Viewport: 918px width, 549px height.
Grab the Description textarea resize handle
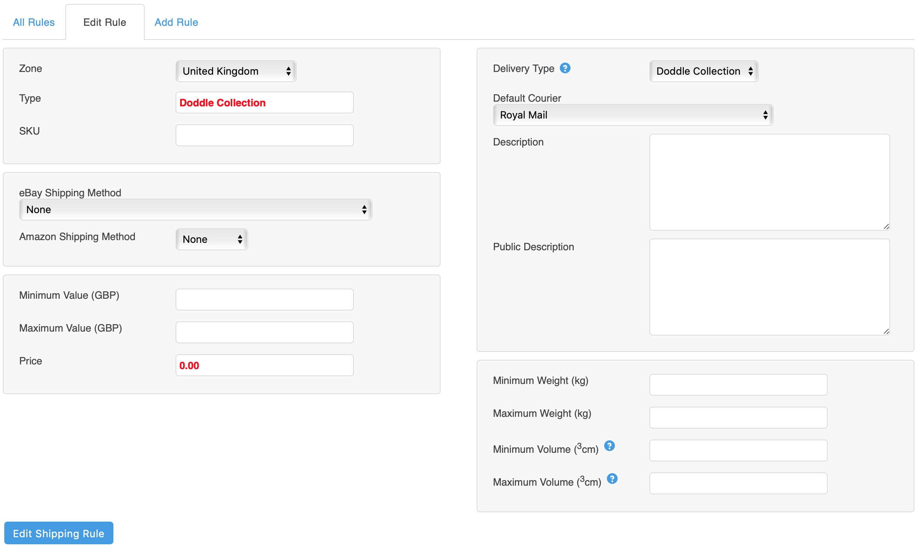(x=886, y=227)
